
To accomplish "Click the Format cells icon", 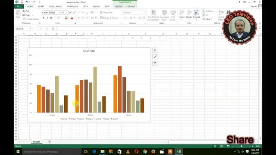I will [197, 12].
